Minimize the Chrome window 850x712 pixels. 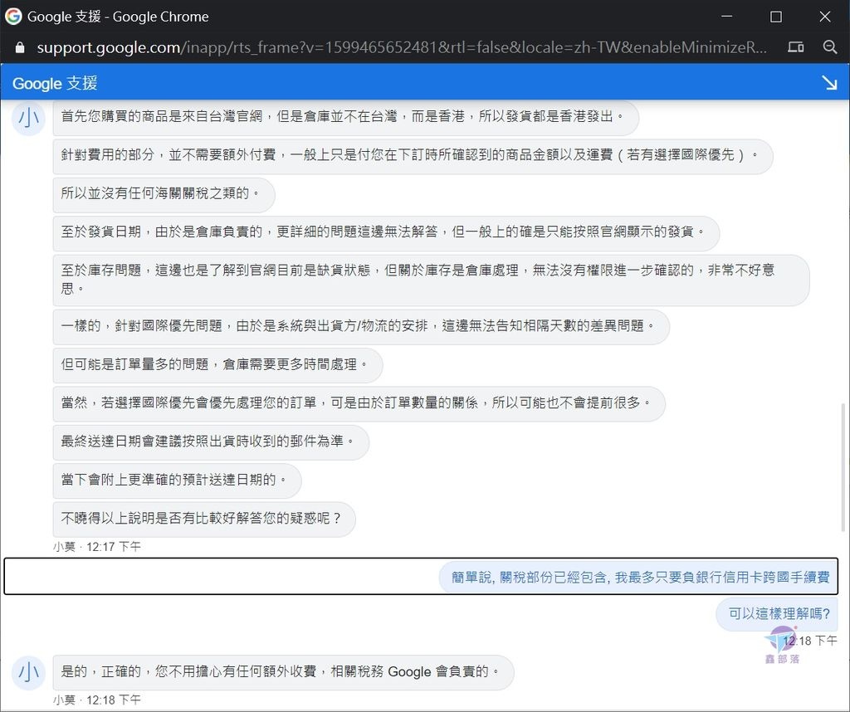pyautogui.click(x=726, y=17)
